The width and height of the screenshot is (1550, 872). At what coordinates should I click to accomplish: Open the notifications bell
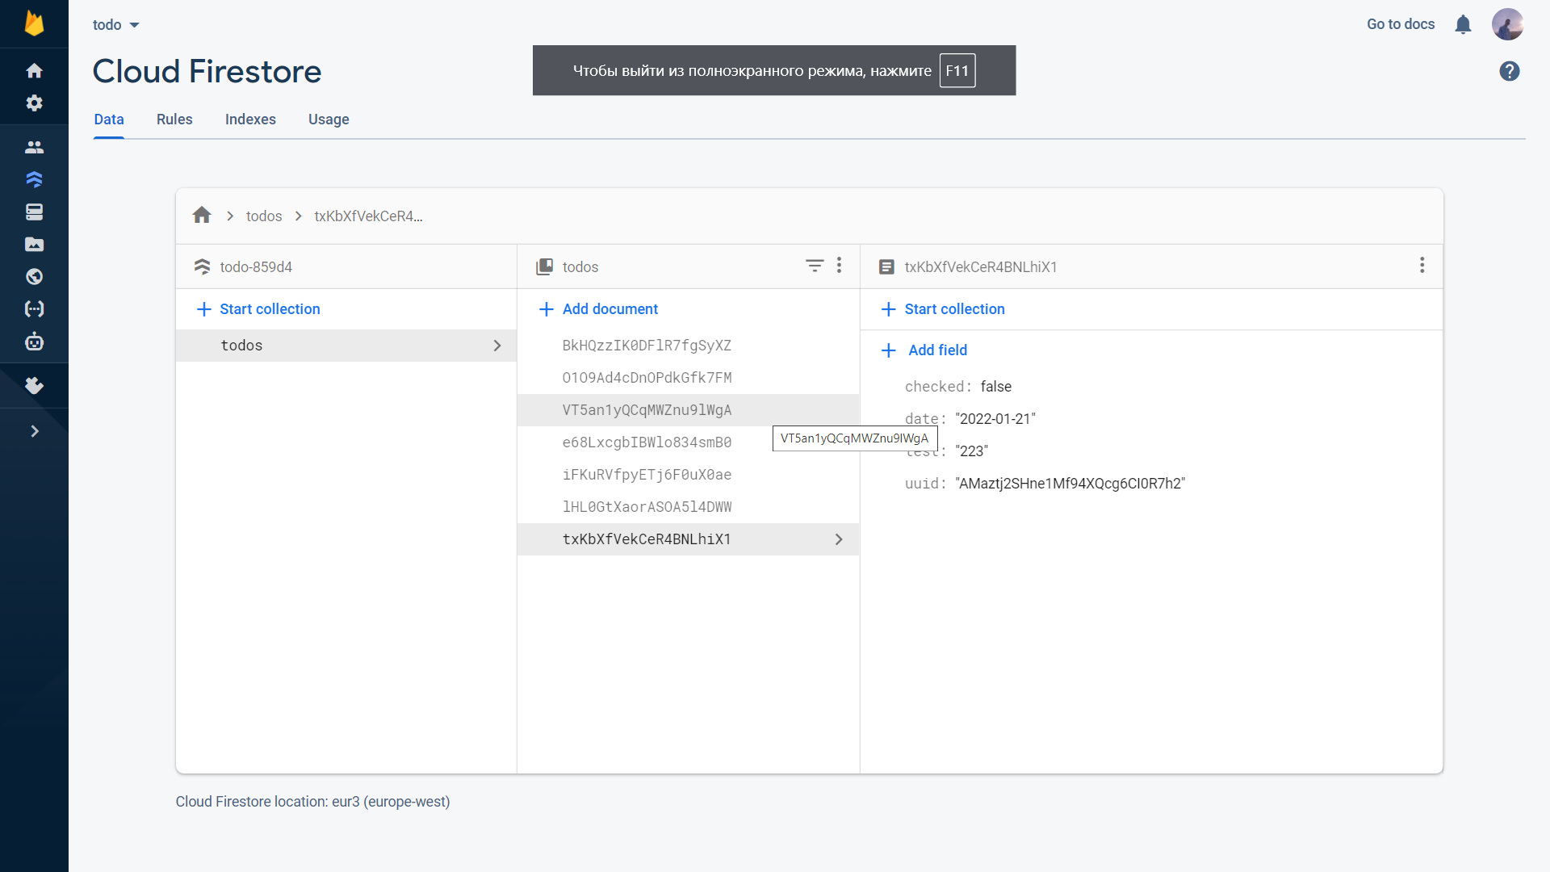1463,24
